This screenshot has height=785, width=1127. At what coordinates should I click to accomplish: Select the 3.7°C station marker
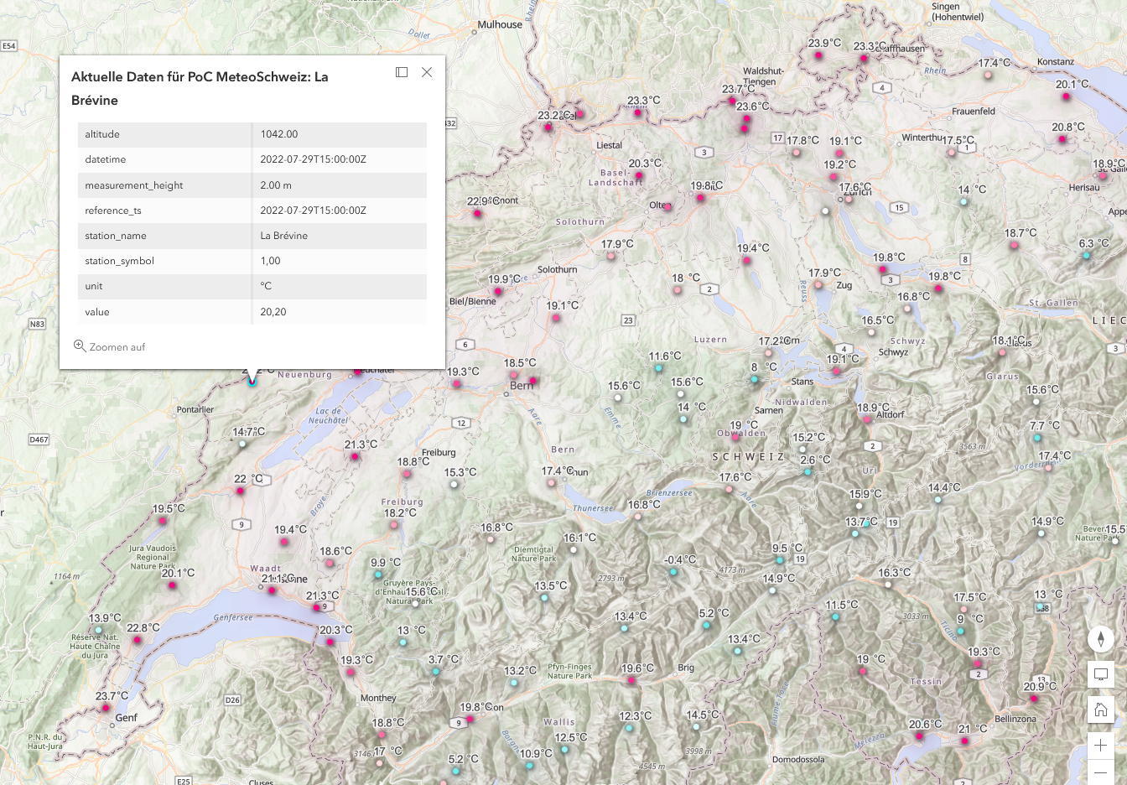[436, 672]
